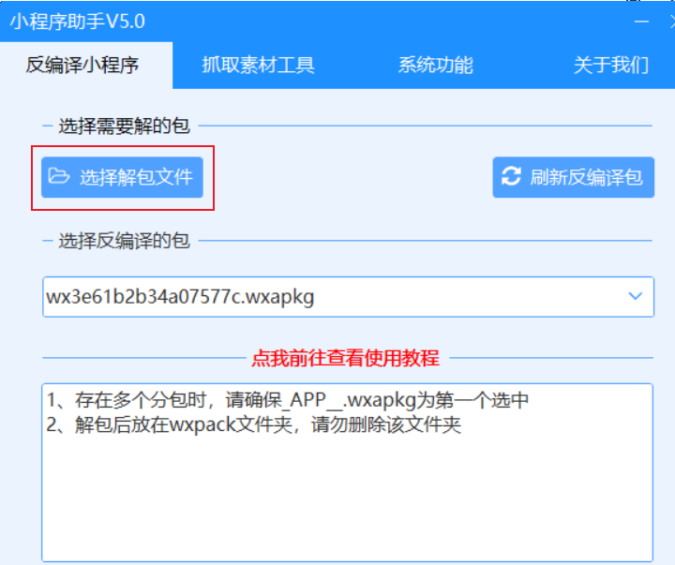The image size is (675, 565).
Task: Click the line starting 1、存在多个分包时
Action: click(x=287, y=400)
